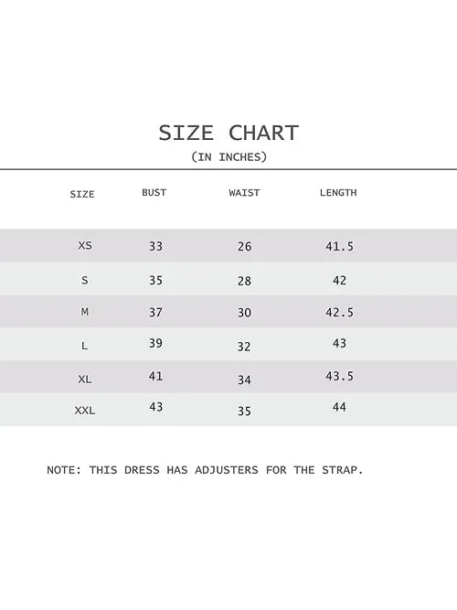Click the XS length value 41.5

[339, 246]
